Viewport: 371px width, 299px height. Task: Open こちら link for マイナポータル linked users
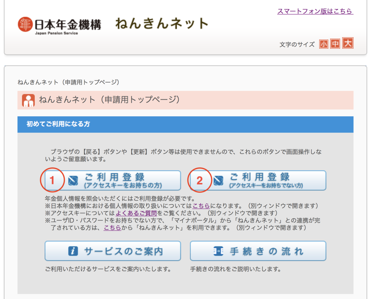click(112, 228)
